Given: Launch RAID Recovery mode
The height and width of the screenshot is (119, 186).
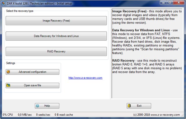Looking at the screenshot, I should (56, 51).
